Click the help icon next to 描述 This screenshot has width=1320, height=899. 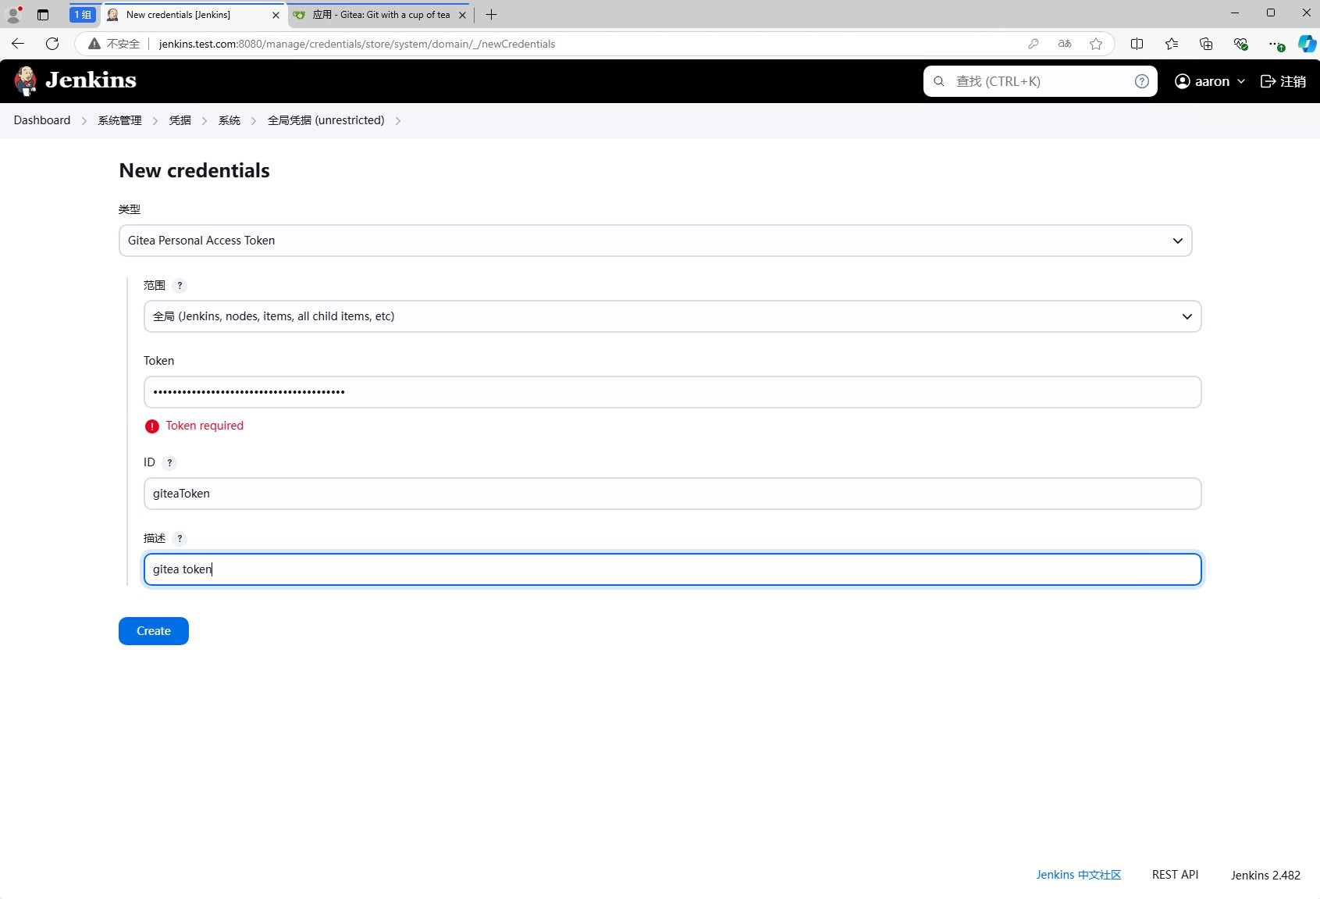click(x=180, y=539)
